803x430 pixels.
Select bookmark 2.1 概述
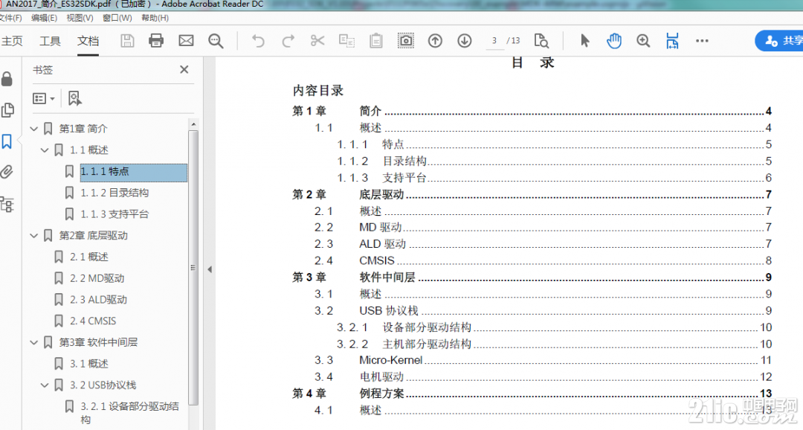pyautogui.click(x=88, y=257)
